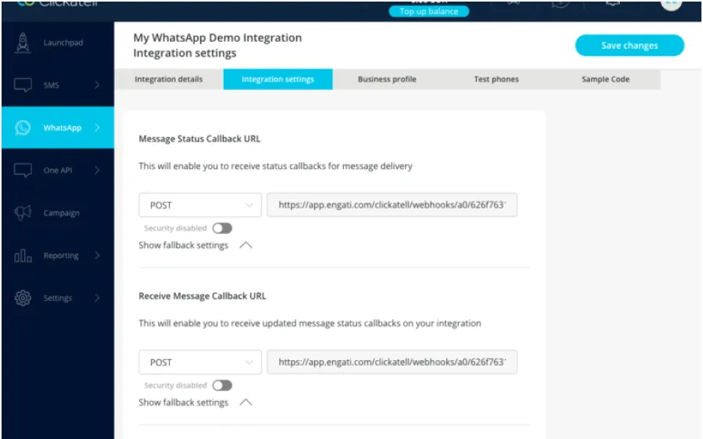Go to the Test phones tab
Screen dimensions: 703x439
pyautogui.click(x=497, y=79)
